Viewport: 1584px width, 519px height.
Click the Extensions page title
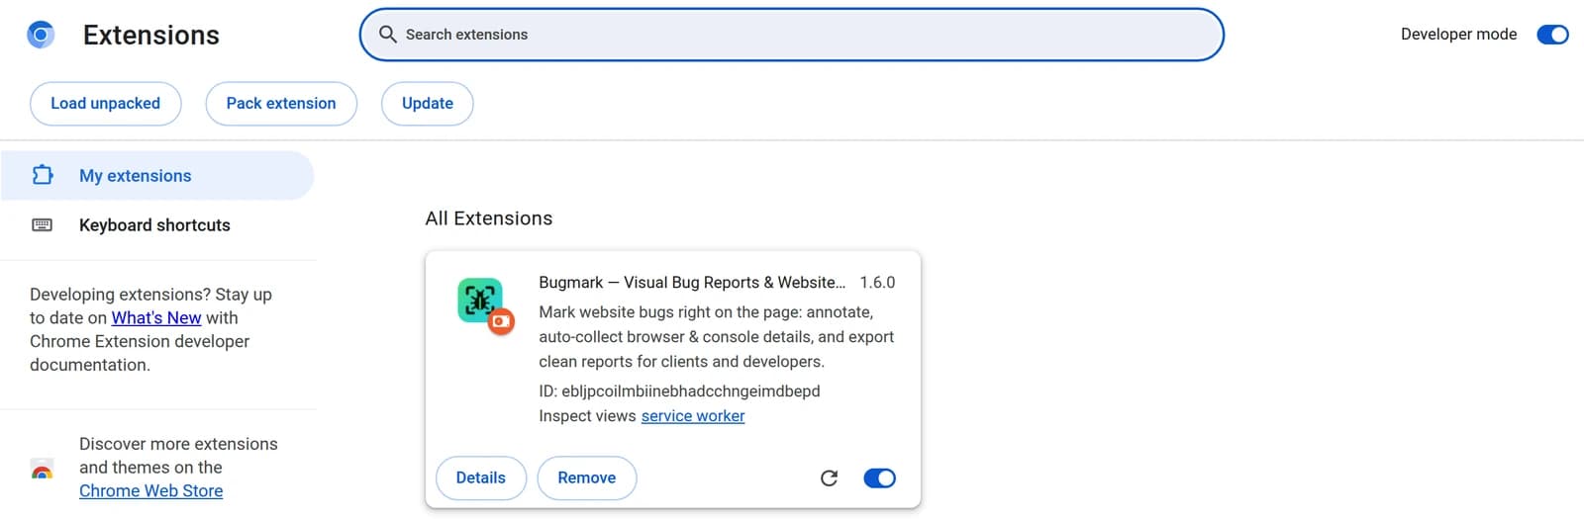151,35
